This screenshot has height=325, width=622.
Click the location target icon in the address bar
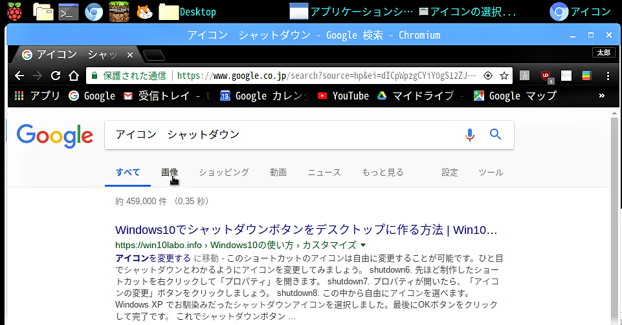(x=488, y=76)
